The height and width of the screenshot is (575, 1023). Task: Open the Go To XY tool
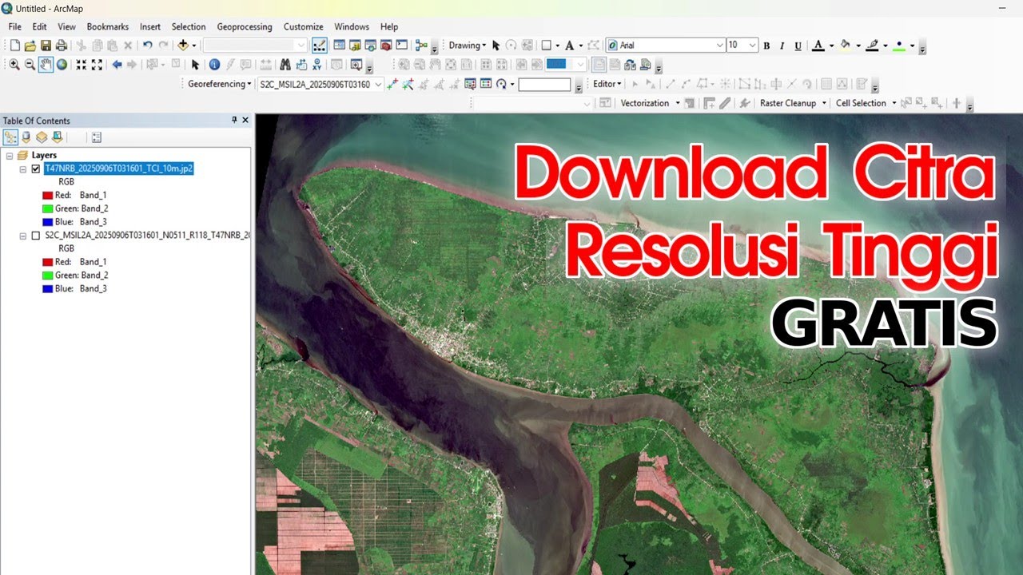pyautogui.click(x=317, y=65)
